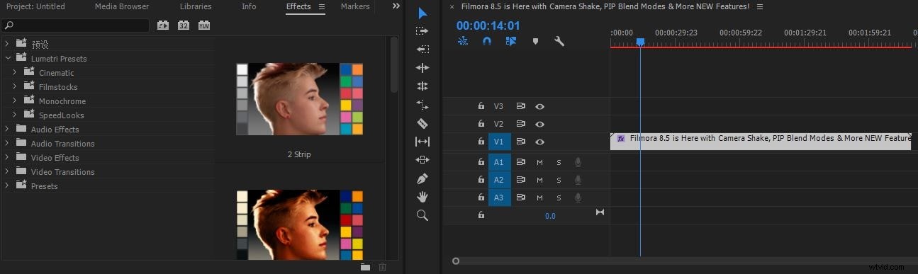
Task: Click the 00:00:14:01 playhead timecode
Action: pyautogui.click(x=488, y=25)
